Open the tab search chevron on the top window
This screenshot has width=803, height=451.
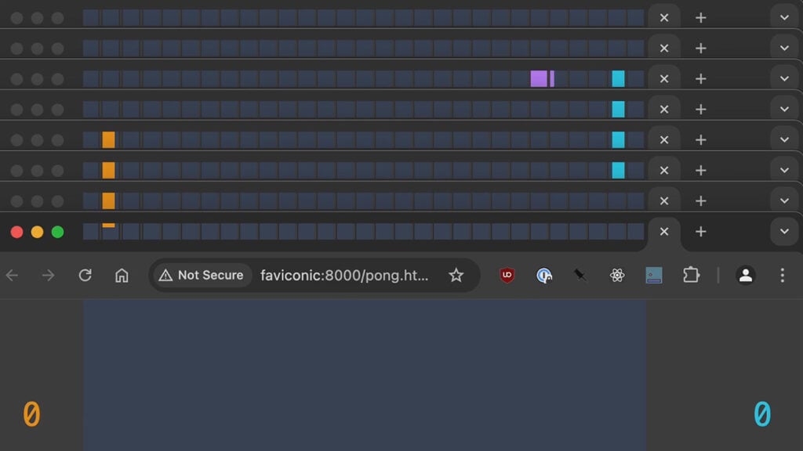(x=784, y=16)
